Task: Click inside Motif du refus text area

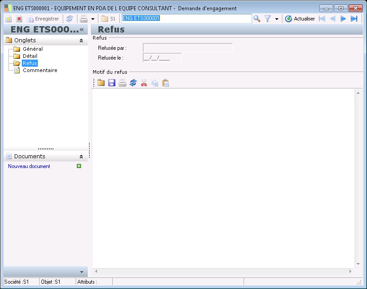Action: pos(223,178)
